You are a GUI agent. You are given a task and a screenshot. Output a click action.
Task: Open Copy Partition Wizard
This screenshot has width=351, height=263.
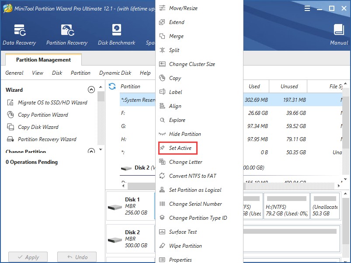point(43,115)
